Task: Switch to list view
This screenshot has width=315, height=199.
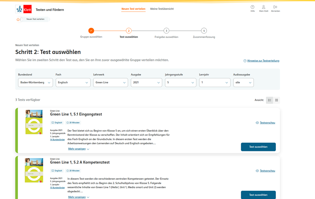Action: (x=269, y=100)
